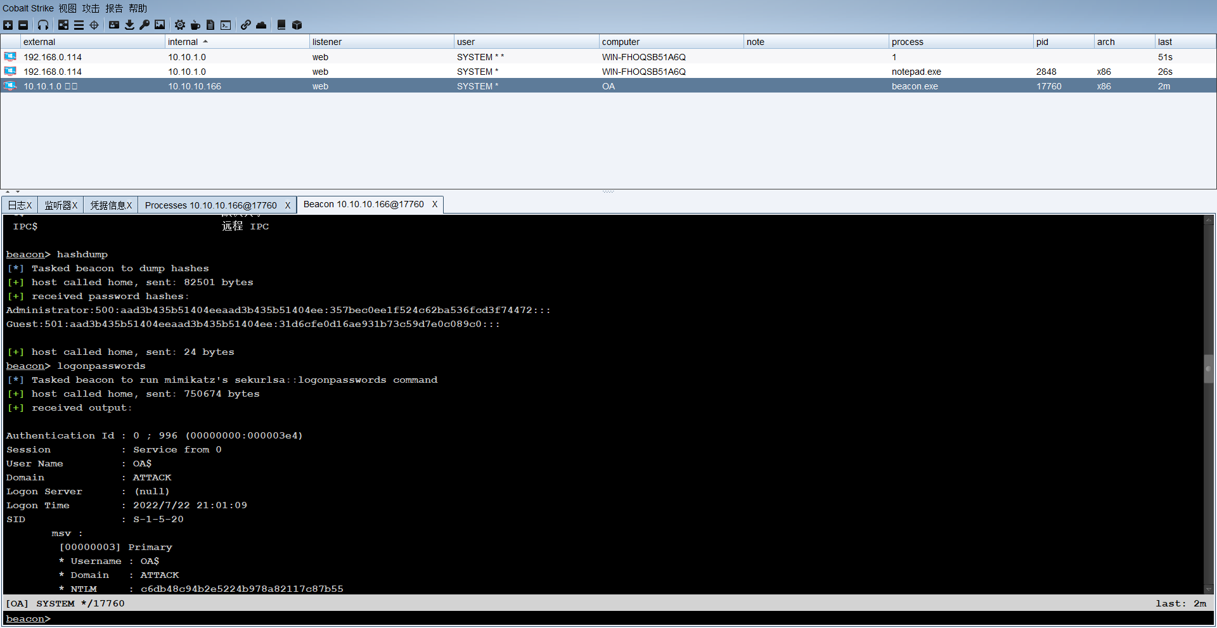
Task: Sort by last column header
Action: (x=1185, y=42)
